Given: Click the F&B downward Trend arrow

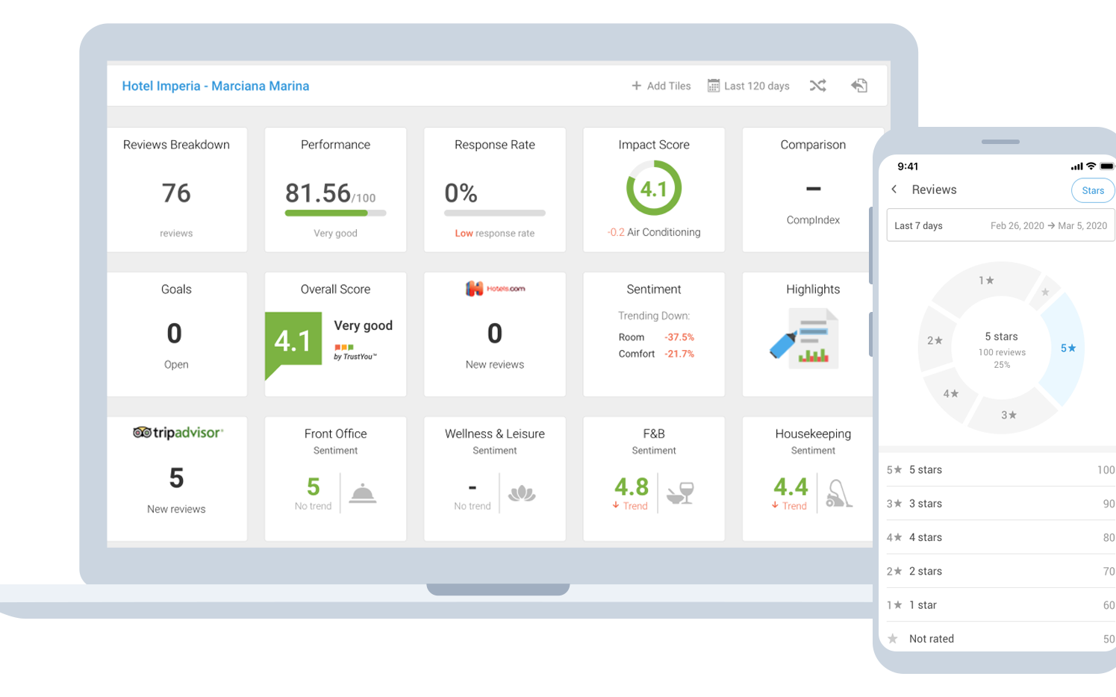Looking at the screenshot, I should (x=616, y=505).
